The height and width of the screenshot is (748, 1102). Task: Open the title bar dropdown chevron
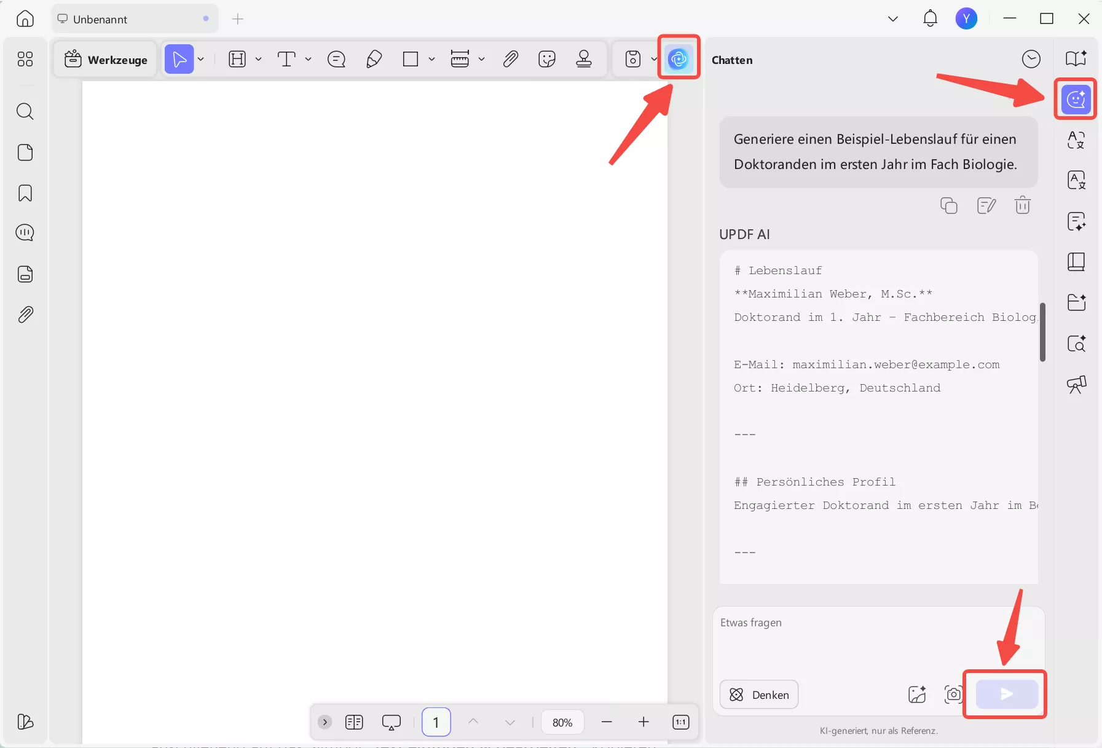point(893,19)
